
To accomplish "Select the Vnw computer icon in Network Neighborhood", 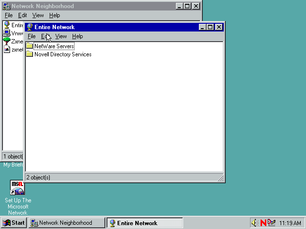I will pos(7,33).
